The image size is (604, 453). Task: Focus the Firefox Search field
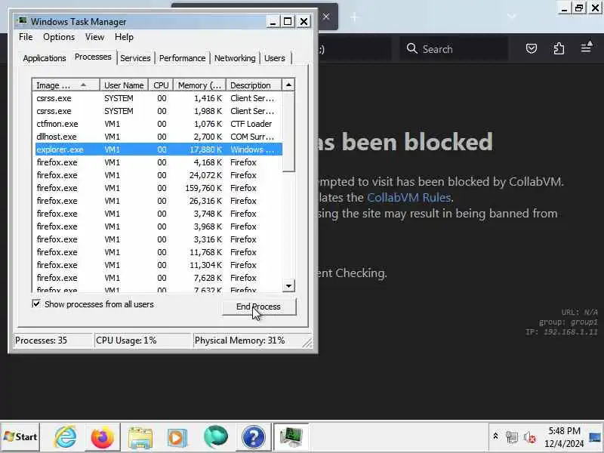[x=454, y=48]
